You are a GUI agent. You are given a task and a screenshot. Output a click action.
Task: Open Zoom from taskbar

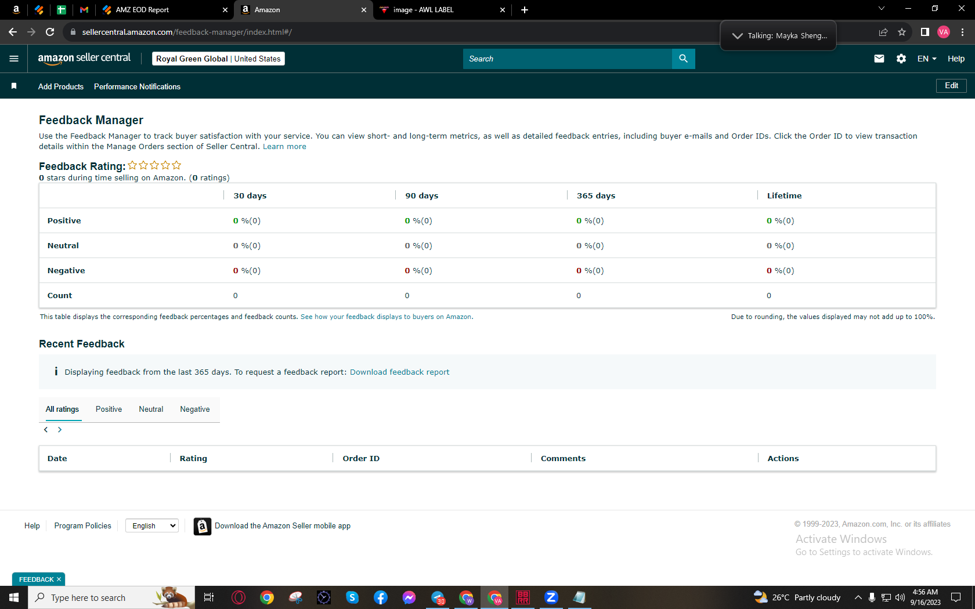point(551,597)
